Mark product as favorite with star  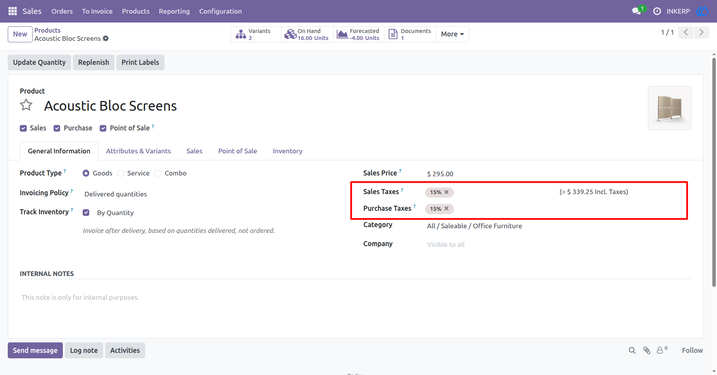26,105
